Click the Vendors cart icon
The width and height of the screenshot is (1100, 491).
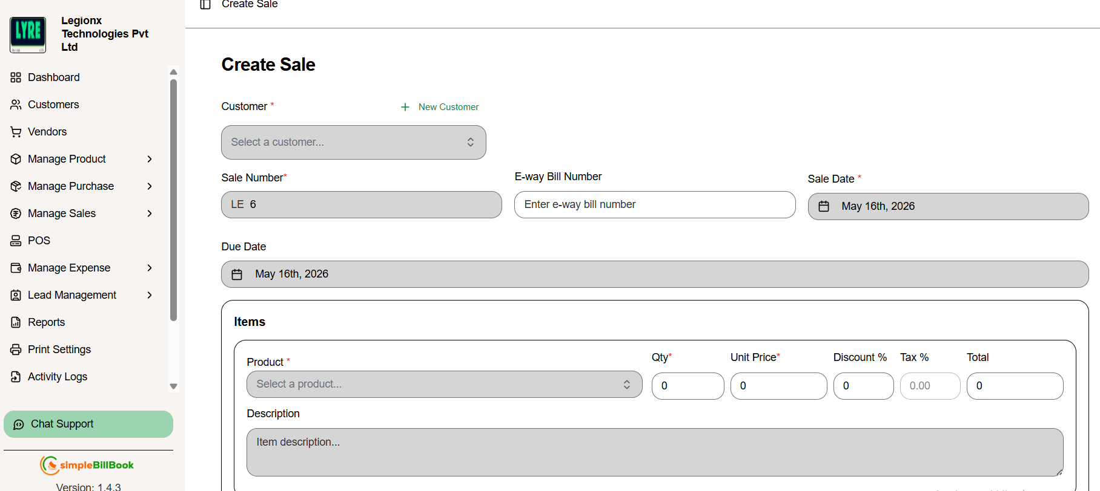coord(16,132)
